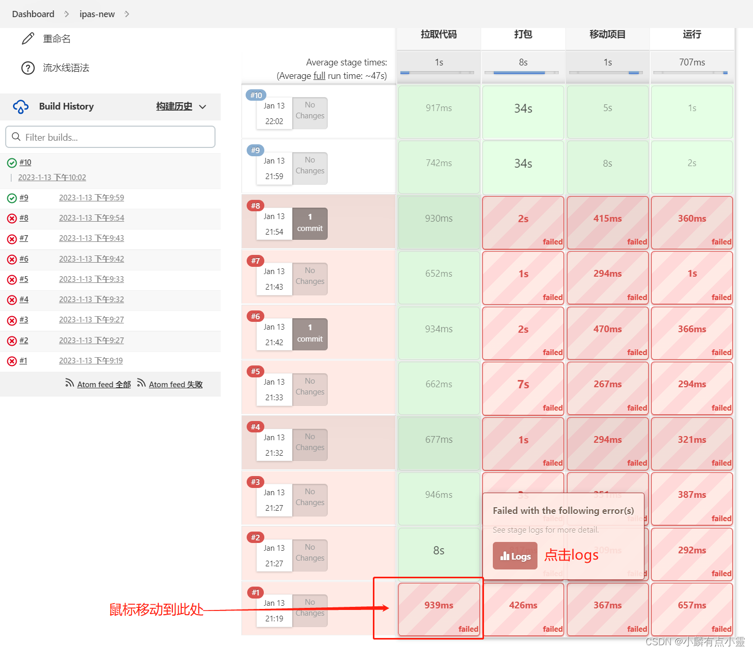This screenshot has height=652, width=753.
Task: Click the RSS icon next to Atom feed 全部
Action: [x=70, y=383]
